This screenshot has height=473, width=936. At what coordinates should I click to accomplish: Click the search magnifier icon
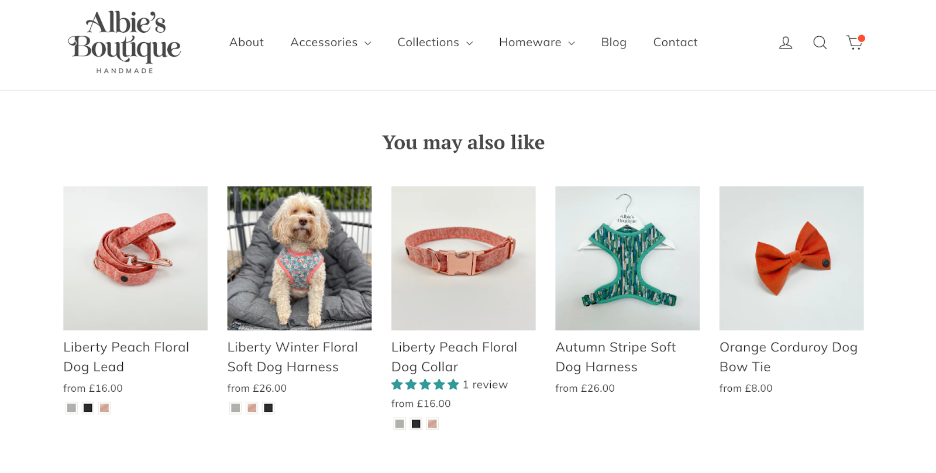(x=820, y=43)
